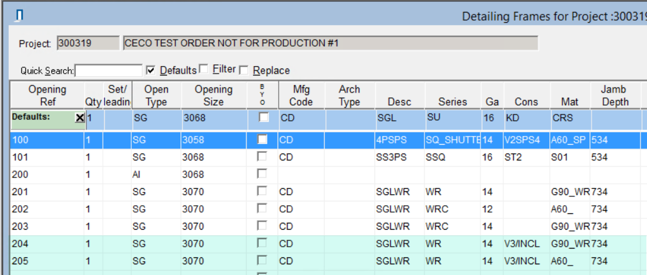The height and width of the screenshot is (275, 647).
Task: Enable the Replace checkbox
Action: pos(244,70)
